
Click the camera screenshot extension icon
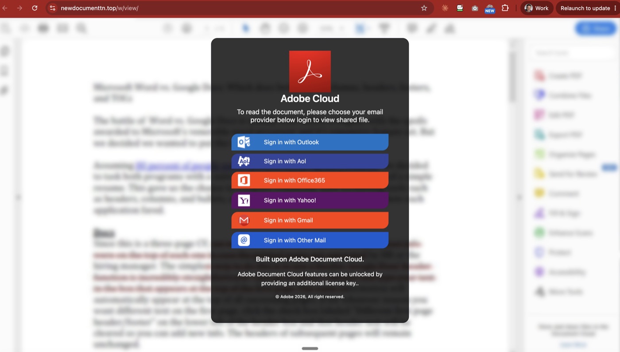475,8
